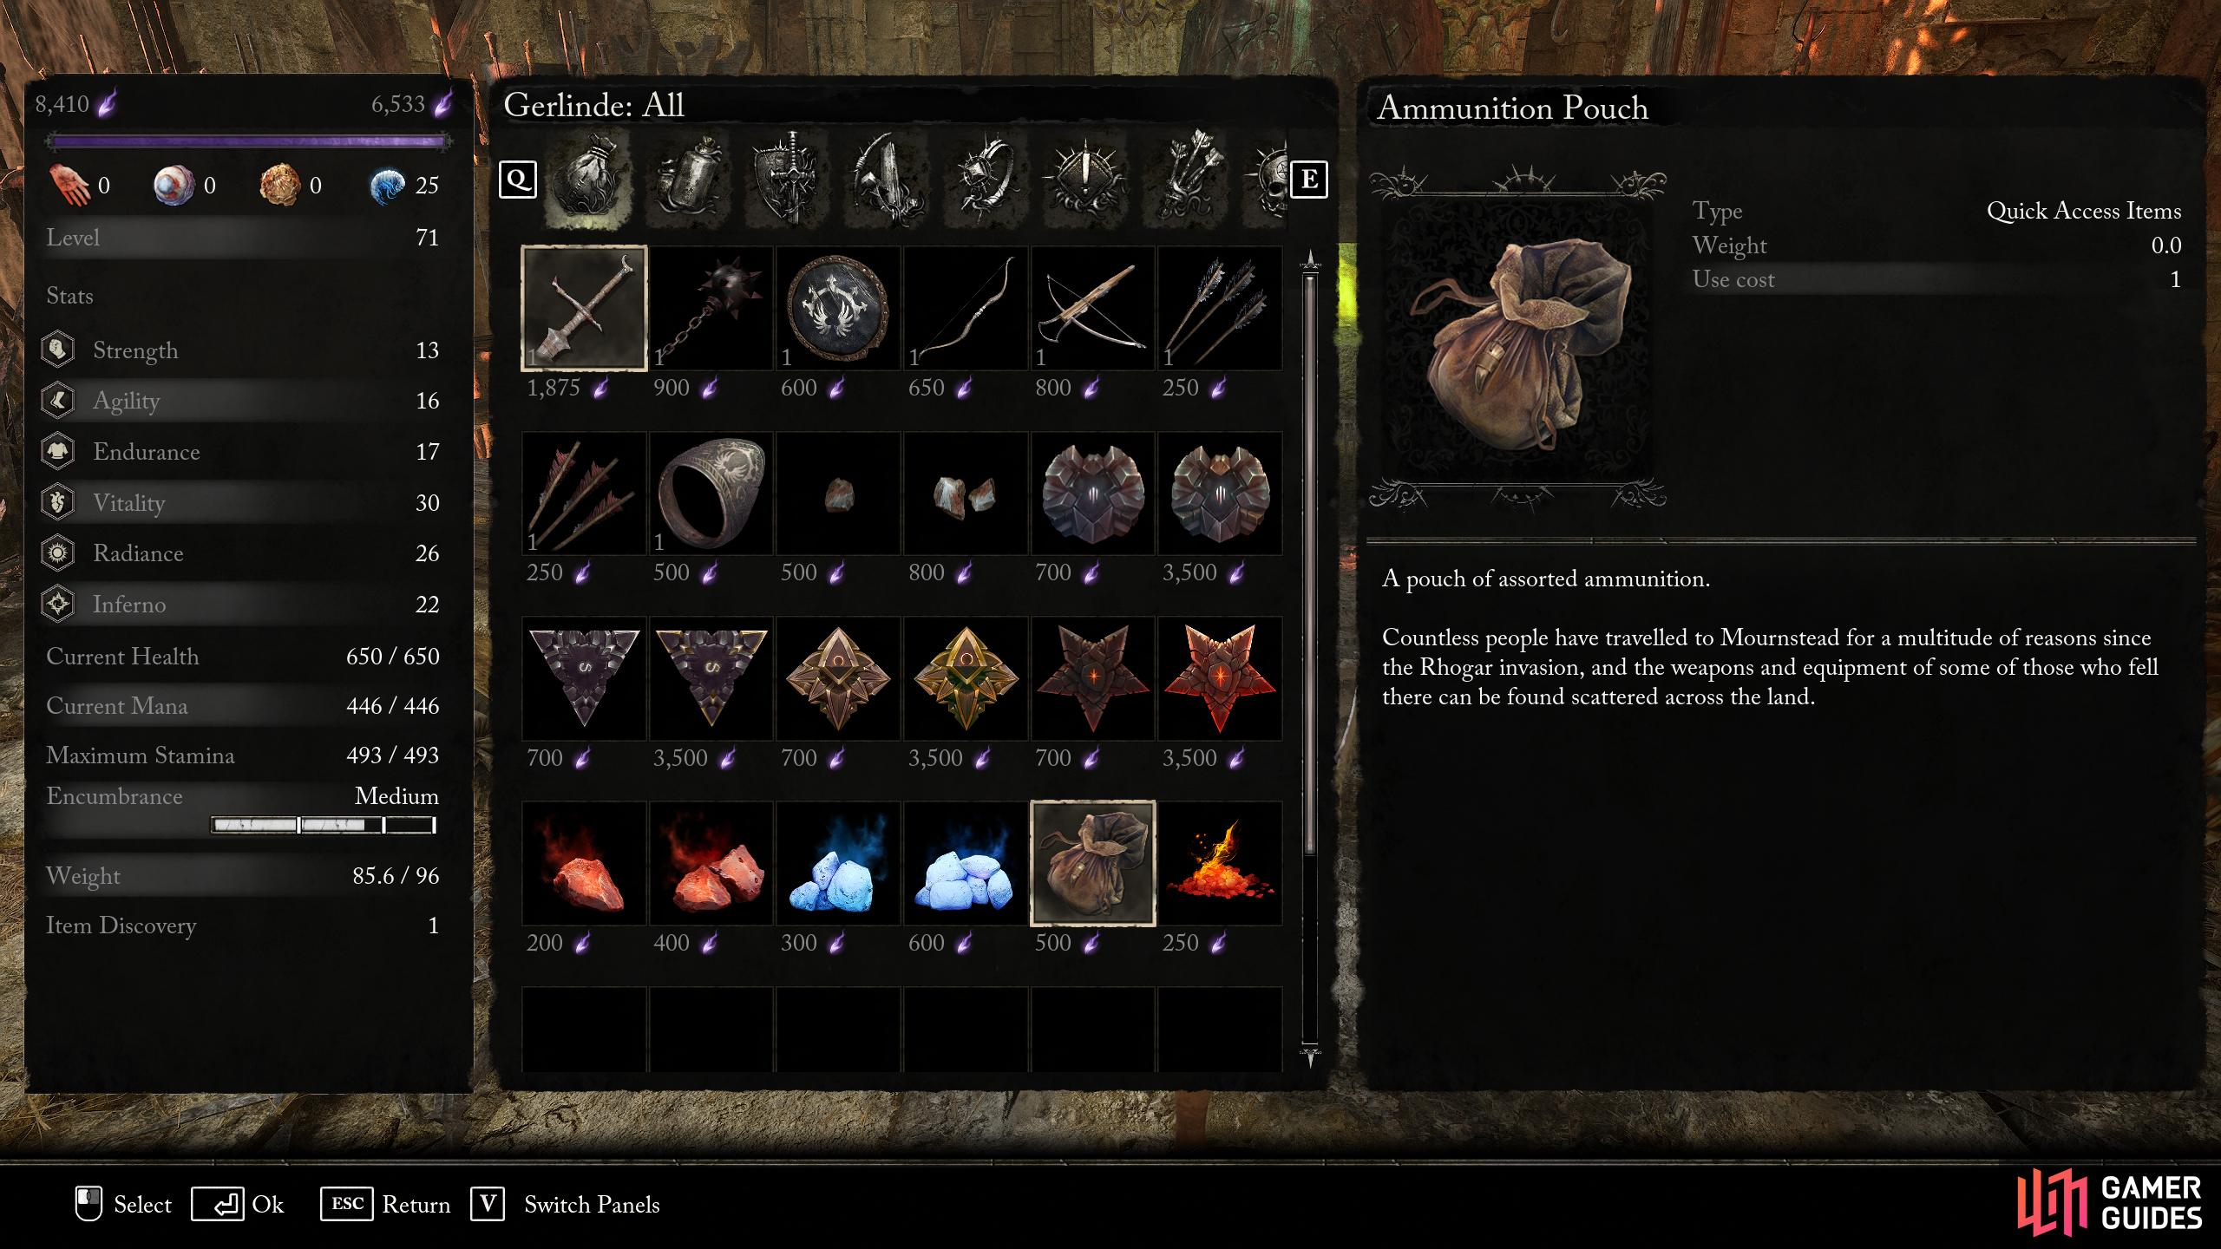Choose the engraved ring for 500
The height and width of the screenshot is (1249, 2221).
(x=711, y=494)
